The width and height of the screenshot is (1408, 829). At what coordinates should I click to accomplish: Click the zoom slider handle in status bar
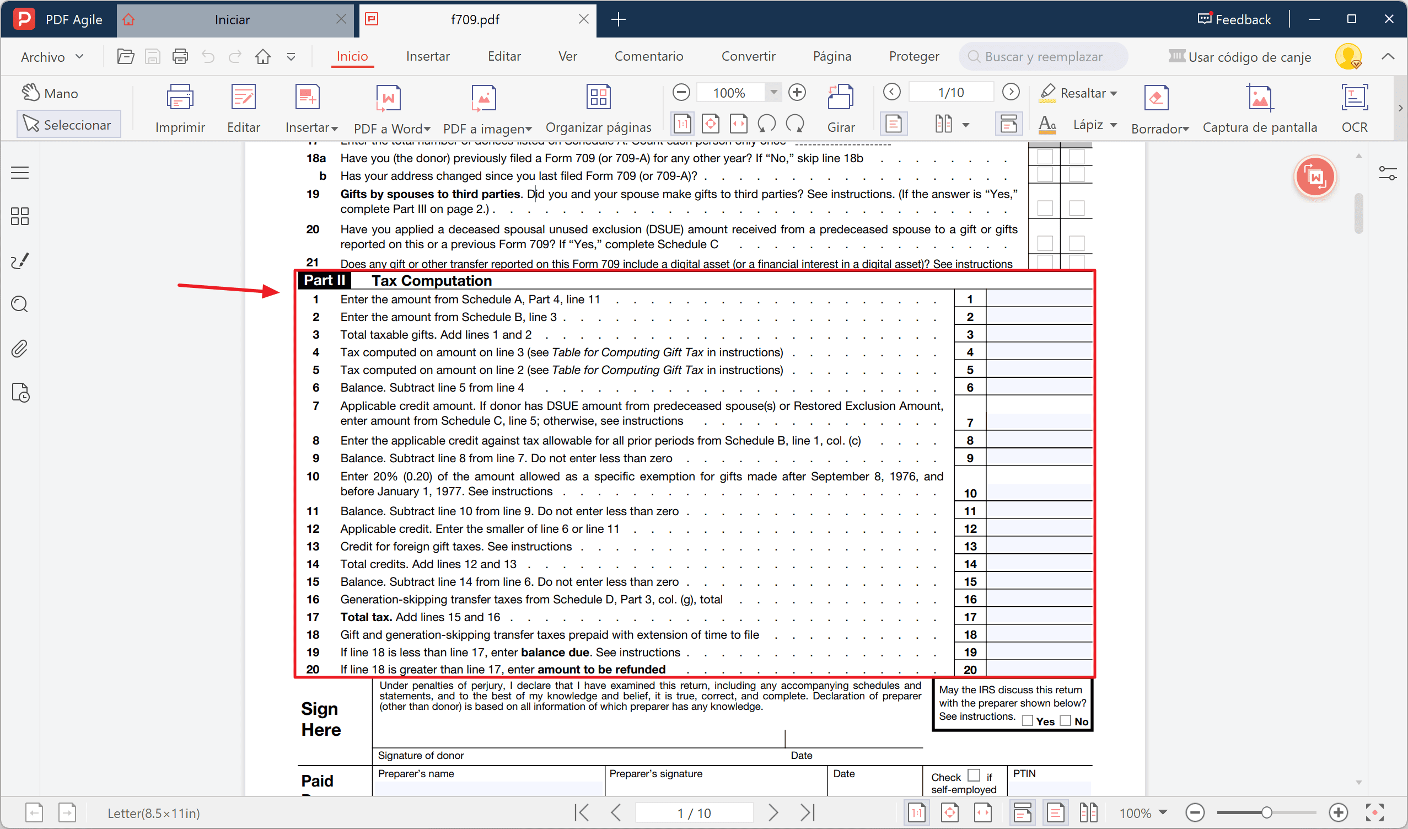[1267, 812]
